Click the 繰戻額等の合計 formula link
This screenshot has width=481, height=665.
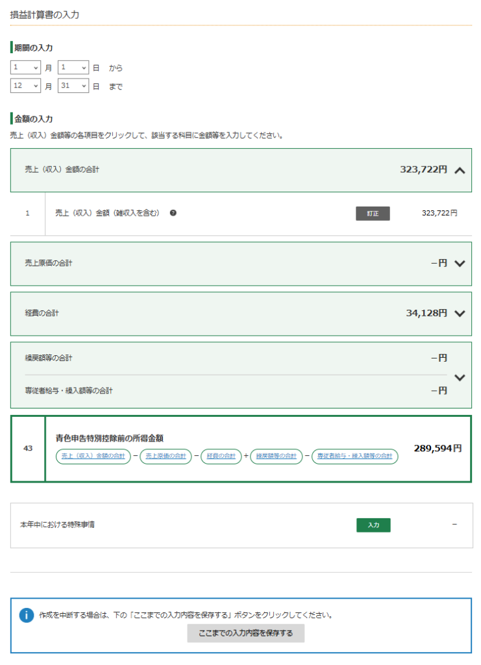[x=276, y=457]
